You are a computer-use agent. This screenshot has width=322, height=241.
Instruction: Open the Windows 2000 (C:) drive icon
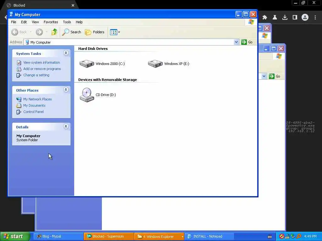pyautogui.click(x=87, y=63)
